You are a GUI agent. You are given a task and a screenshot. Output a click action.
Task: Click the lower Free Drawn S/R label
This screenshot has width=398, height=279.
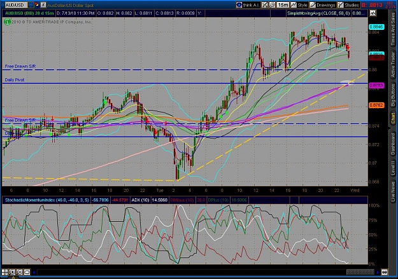(20, 120)
